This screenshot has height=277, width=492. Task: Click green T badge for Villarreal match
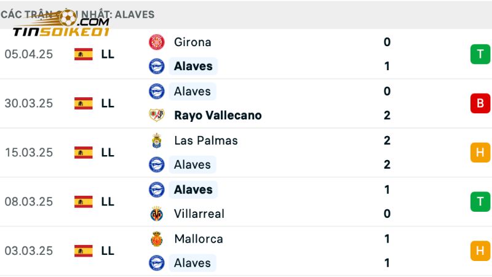(x=480, y=202)
